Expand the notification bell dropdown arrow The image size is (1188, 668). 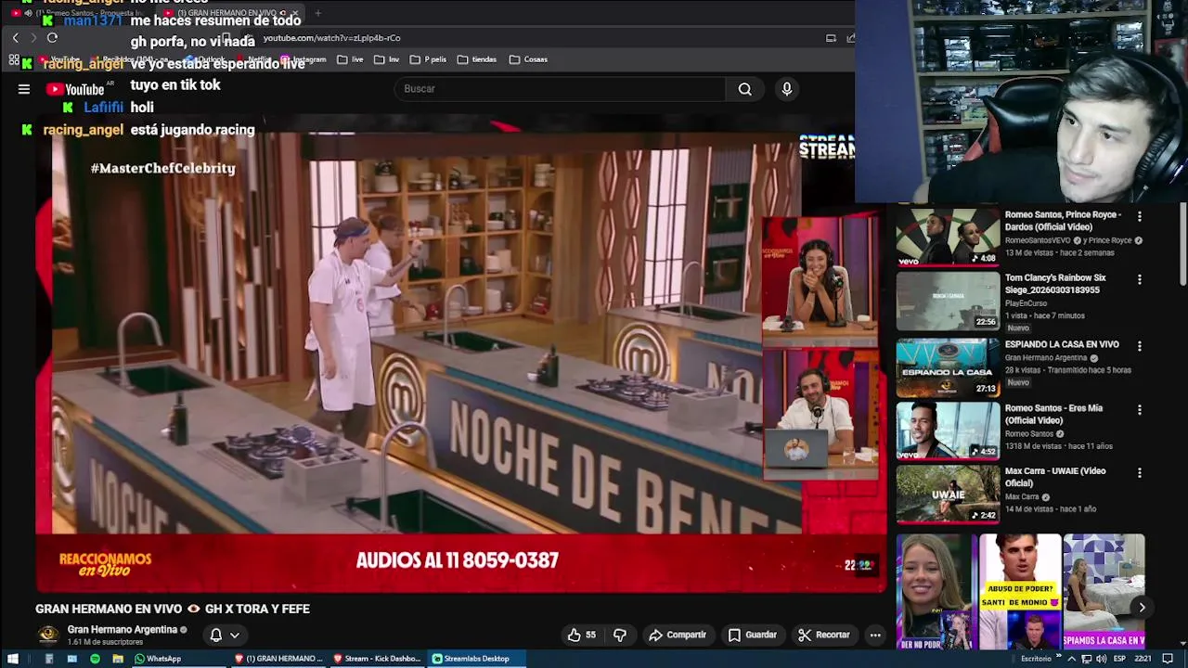click(235, 636)
